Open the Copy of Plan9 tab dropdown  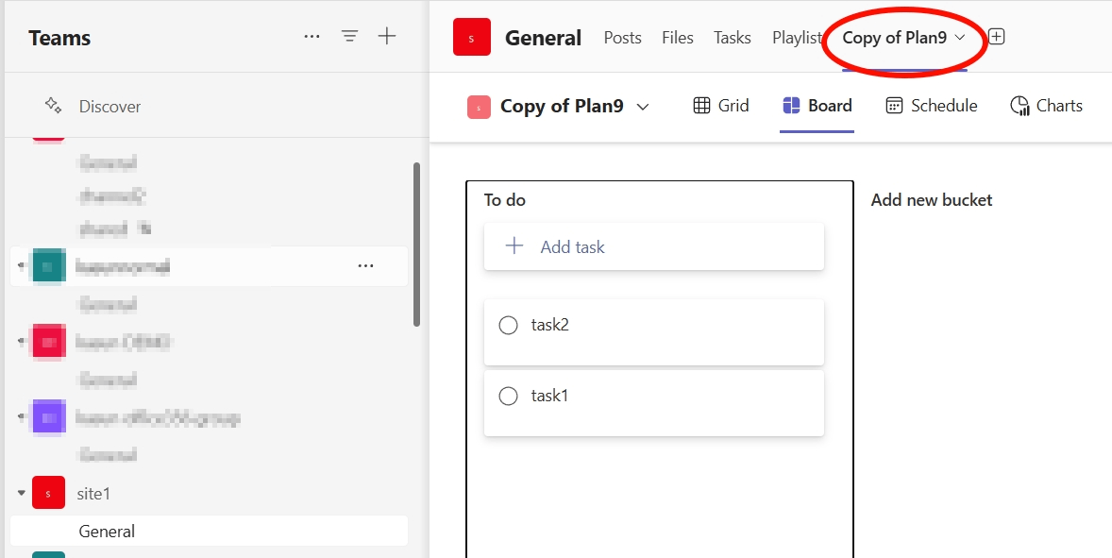point(960,38)
